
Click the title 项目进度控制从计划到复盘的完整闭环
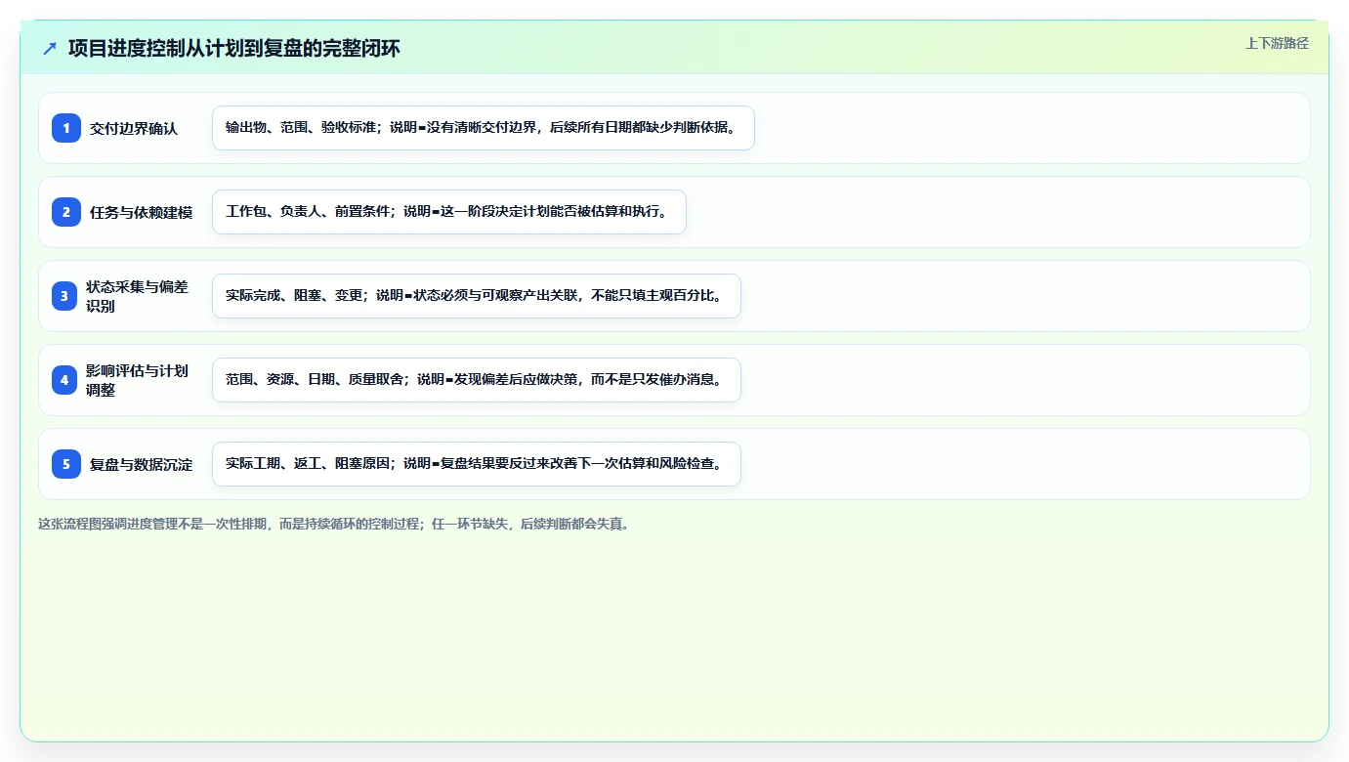[234, 49]
